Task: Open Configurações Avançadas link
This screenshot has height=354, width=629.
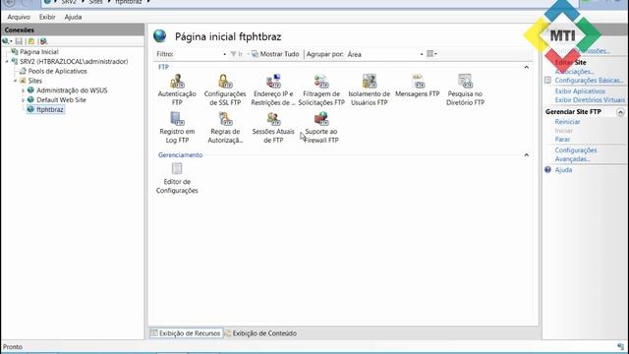Action: (576, 154)
